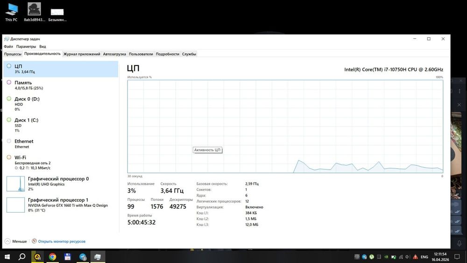Switch to the Процессы tab
The image size is (467, 263).
coord(13,54)
